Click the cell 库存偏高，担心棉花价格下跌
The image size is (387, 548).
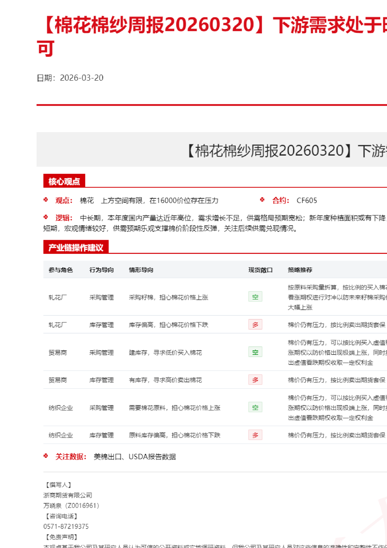point(168,325)
